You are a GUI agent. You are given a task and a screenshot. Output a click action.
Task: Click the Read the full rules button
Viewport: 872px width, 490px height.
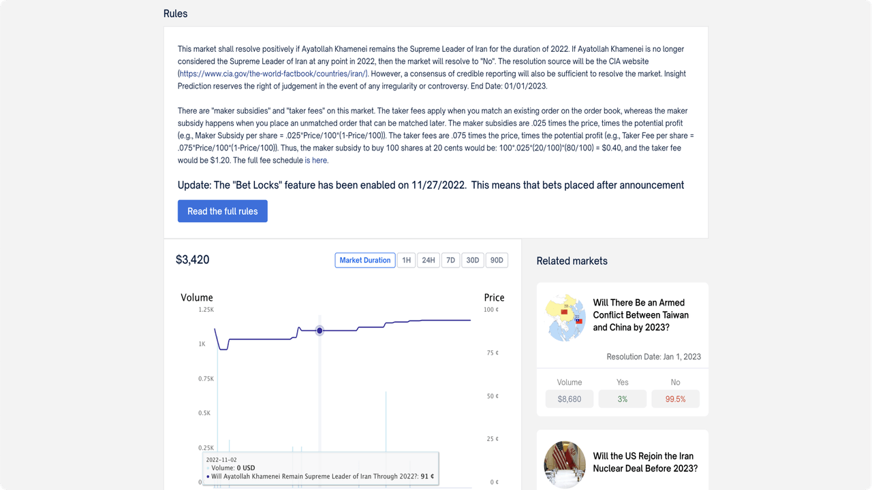pos(222,211)
